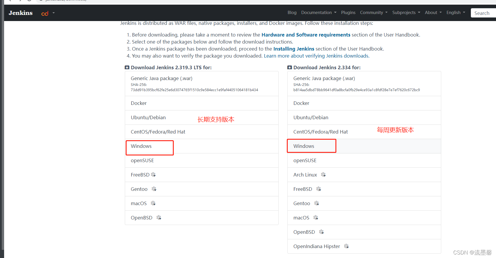The height and width of the screenshot is (258, 496).
Task: Select LTS Gentoo package text
Action: click(x=139, y=189)
